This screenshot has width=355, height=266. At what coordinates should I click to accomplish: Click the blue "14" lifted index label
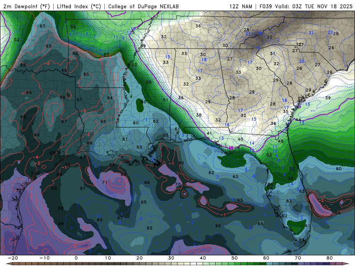(x=252, y=143)
